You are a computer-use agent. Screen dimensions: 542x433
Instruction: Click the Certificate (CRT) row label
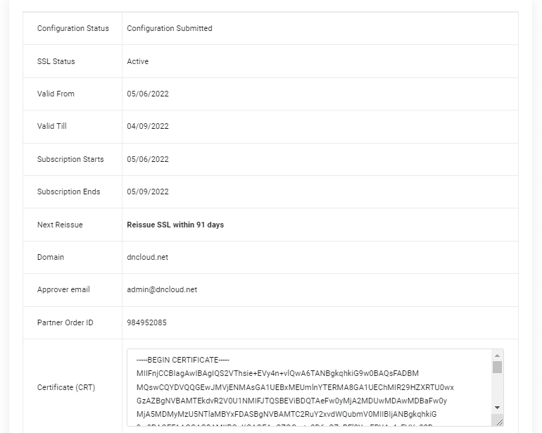(66, 387)
